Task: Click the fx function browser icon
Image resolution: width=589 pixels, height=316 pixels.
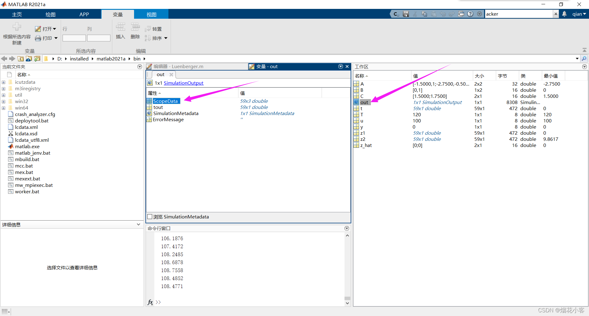Action: (150, 302)
